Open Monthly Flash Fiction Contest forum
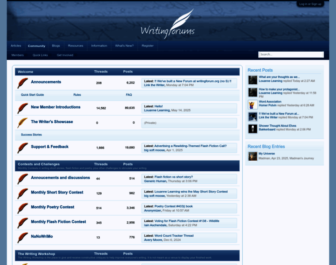This screenshot has width=336, height=265. (58, 222)
